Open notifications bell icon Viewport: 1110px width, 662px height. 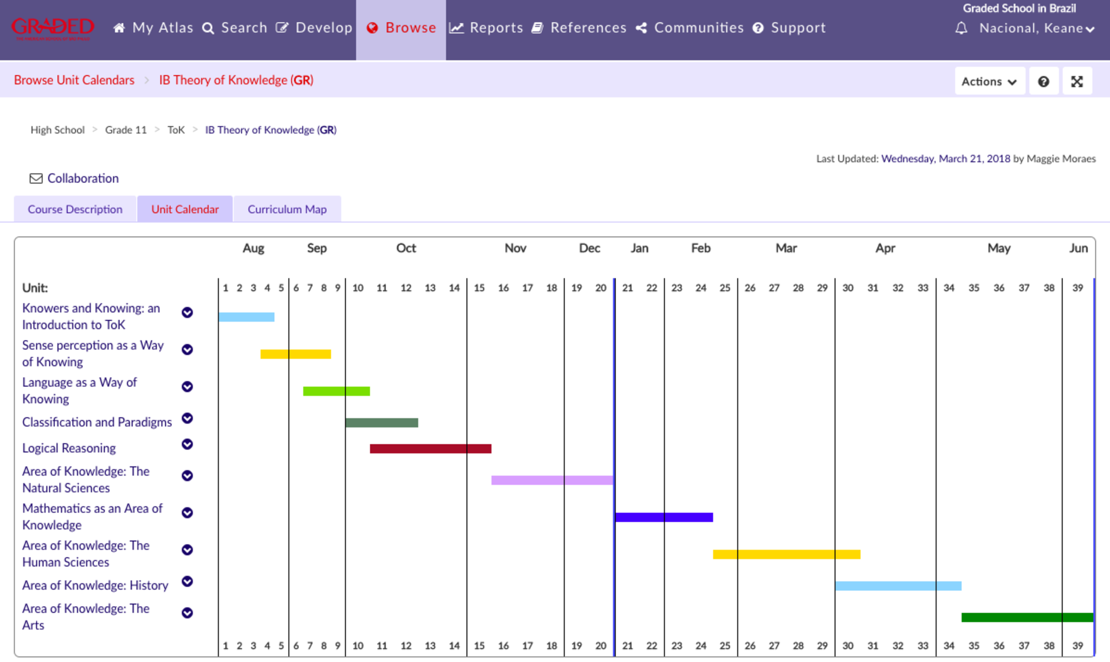960,28
